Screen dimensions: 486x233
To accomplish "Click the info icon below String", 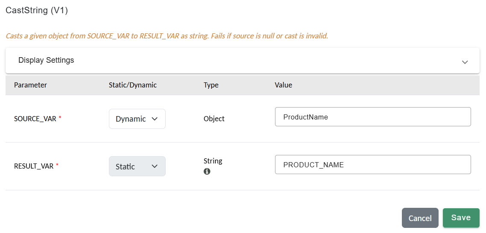I will (207, 171).
